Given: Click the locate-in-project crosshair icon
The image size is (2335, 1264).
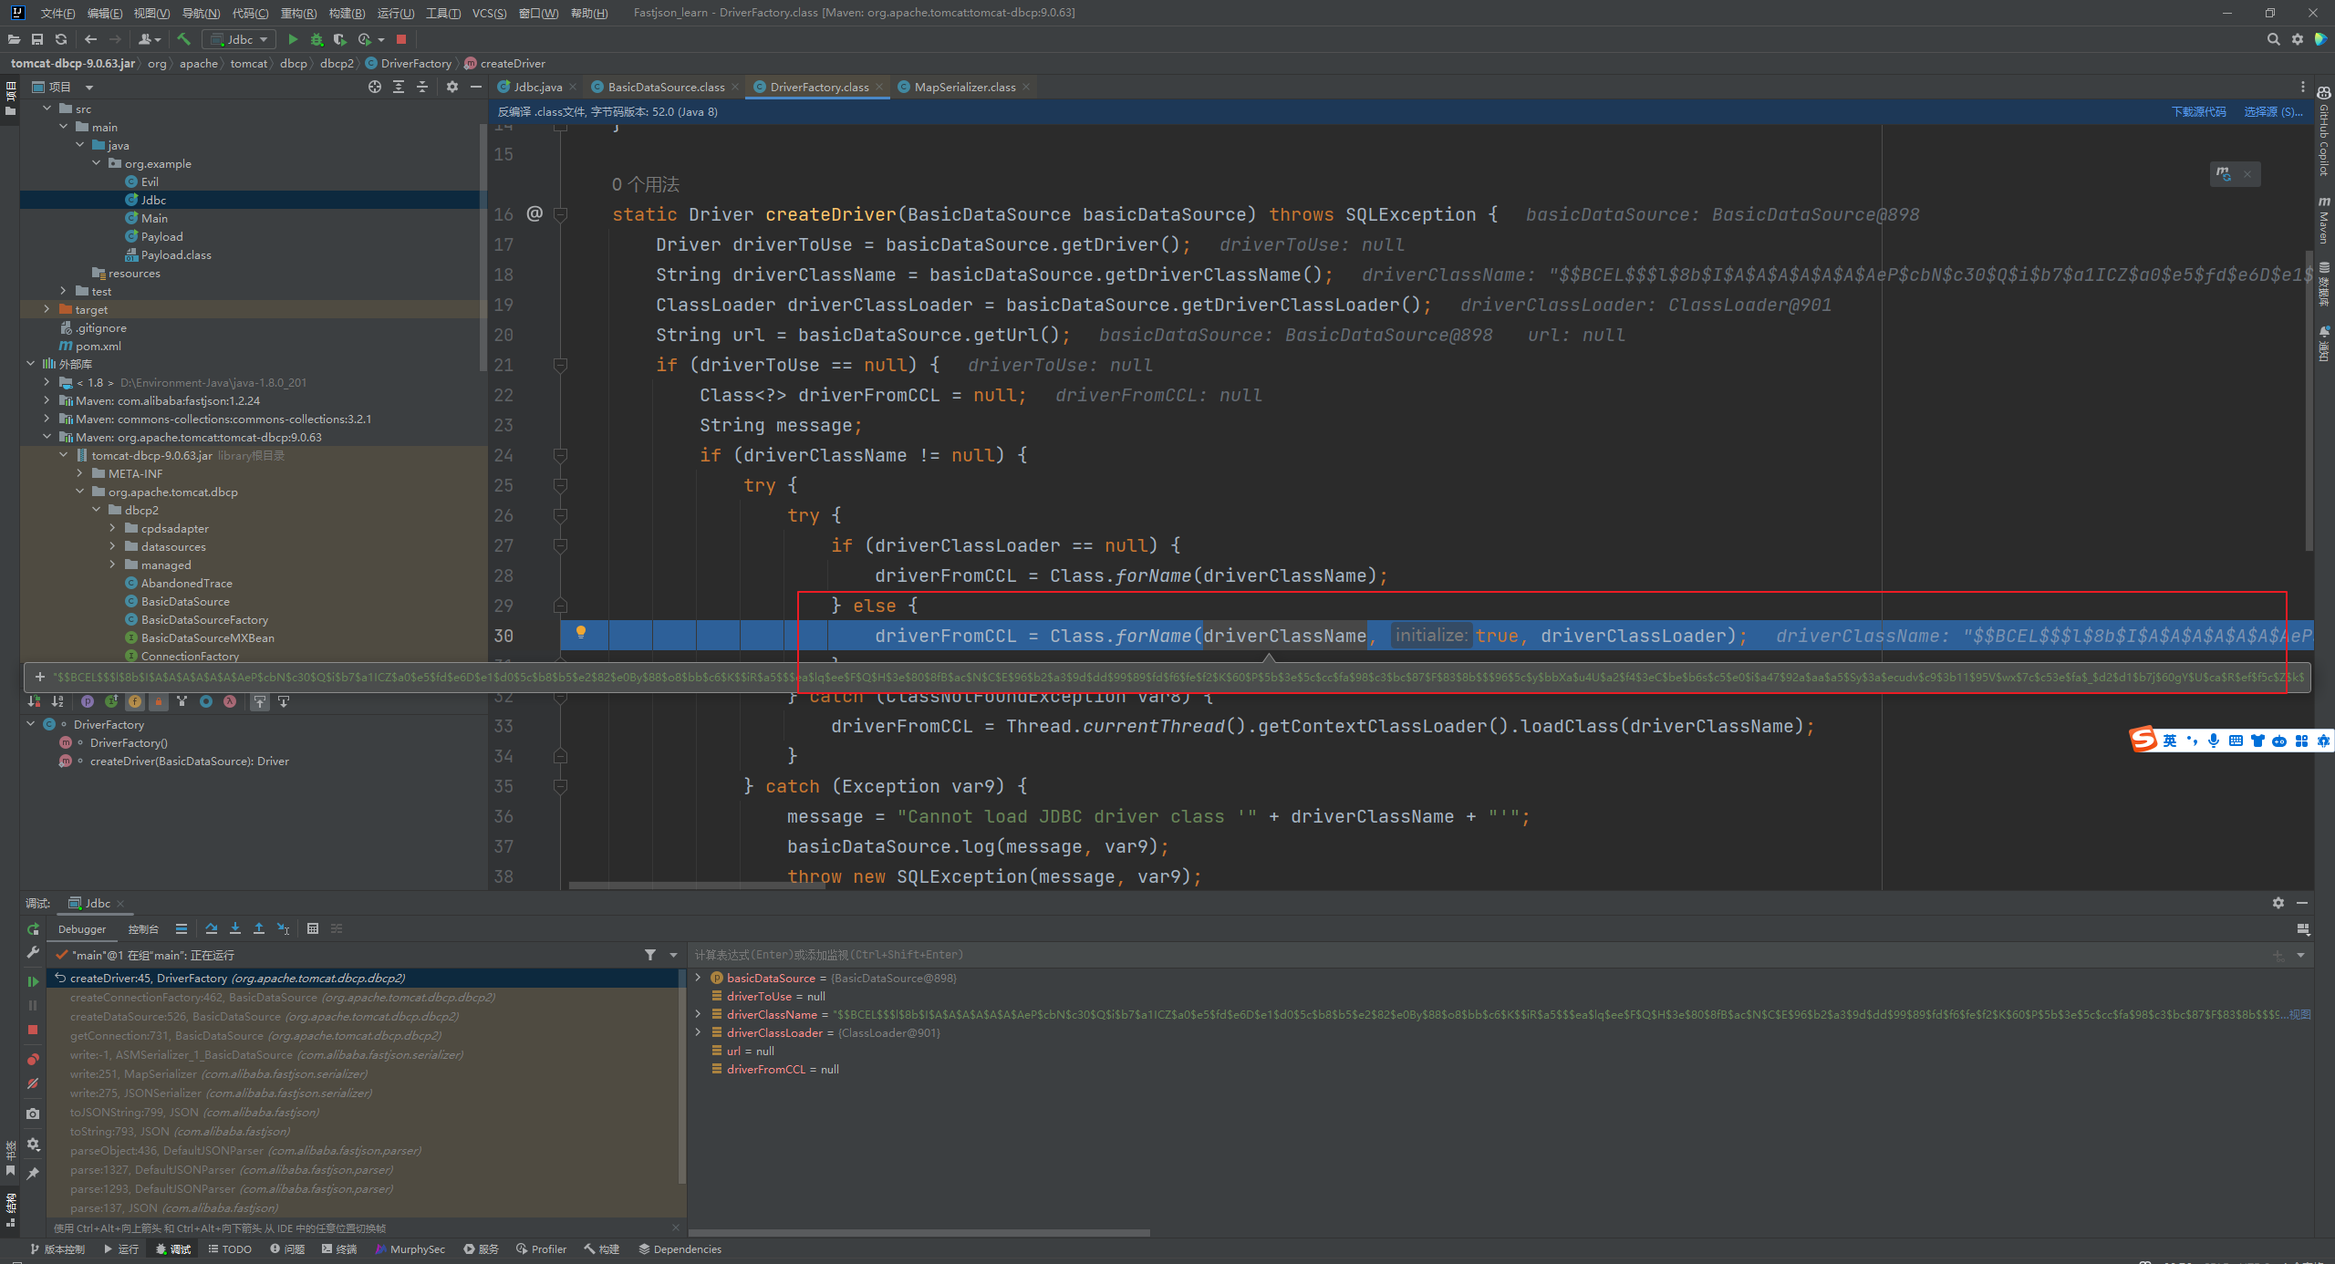Looking at the screenshot, I should click(x=375, y=87).
